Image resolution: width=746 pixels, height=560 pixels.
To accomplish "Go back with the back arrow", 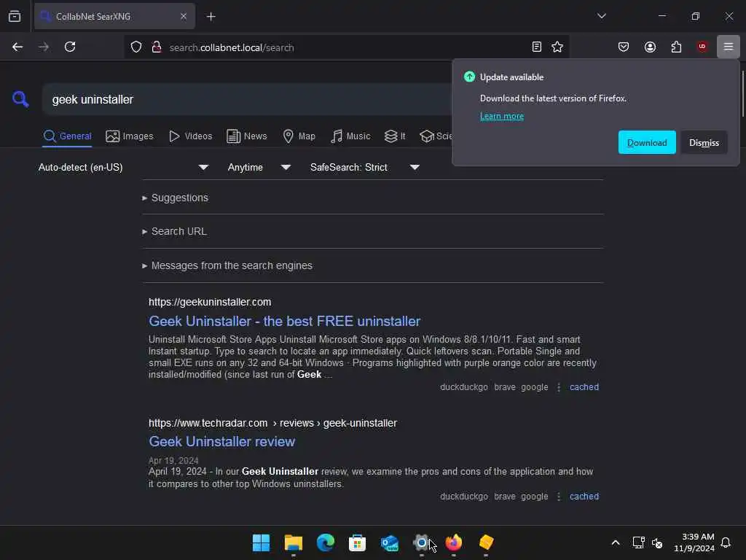I will [x=17, y=47].
